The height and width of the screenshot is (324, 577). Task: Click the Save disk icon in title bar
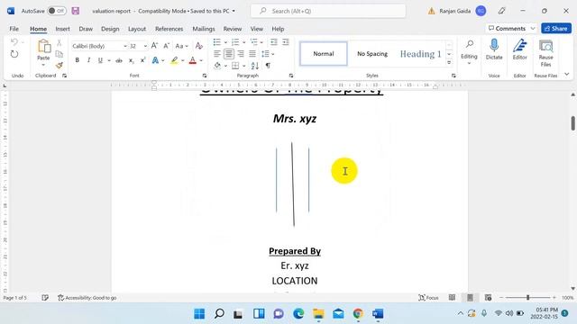tap(76, 11)
